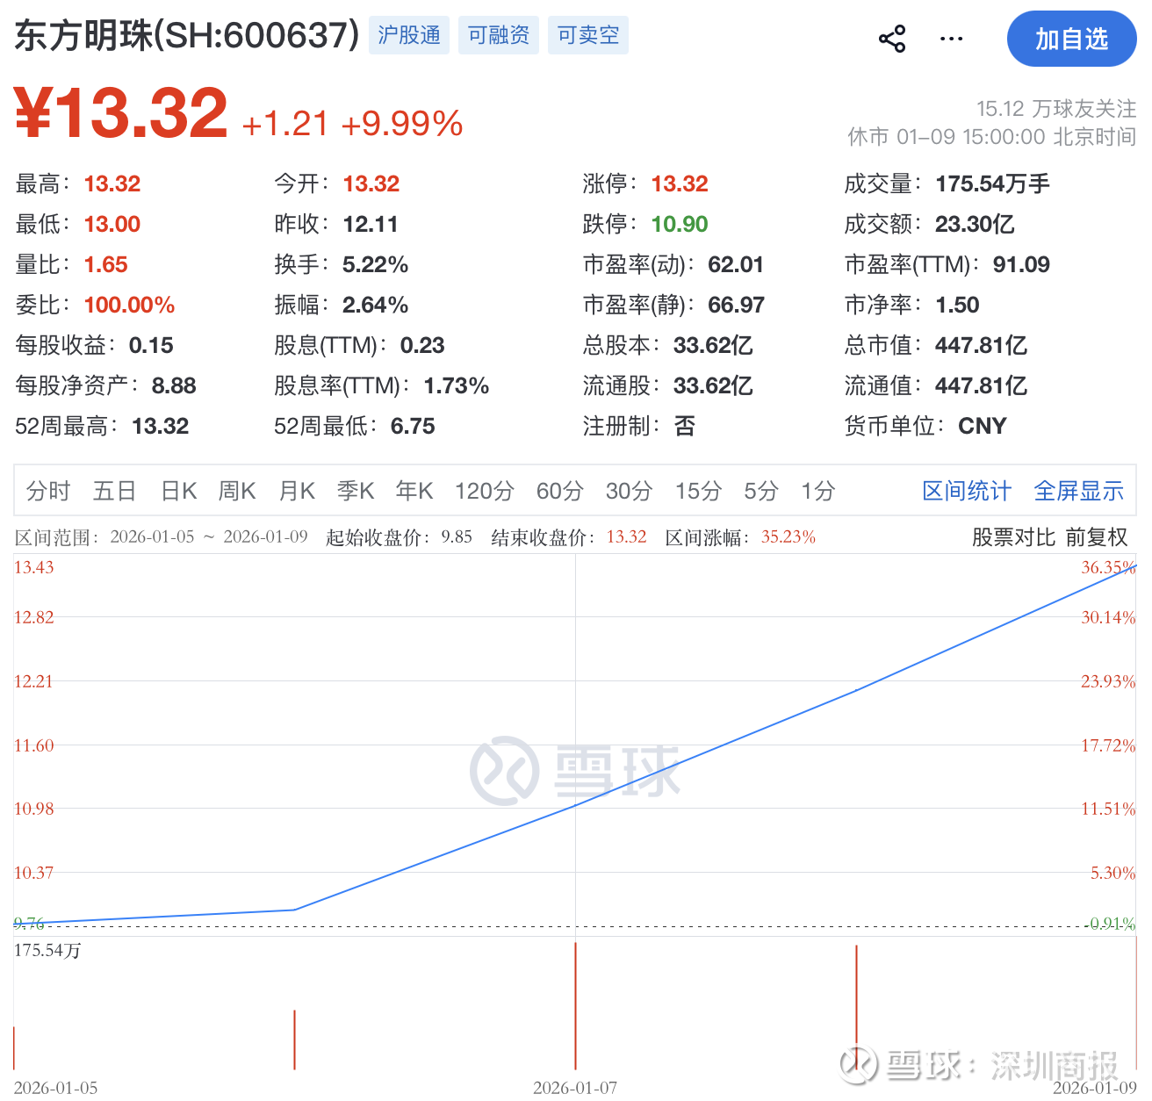This screenshot has width=1152, height=1101.
Task: Pick the 15分 chart tab
Action: 699,491
